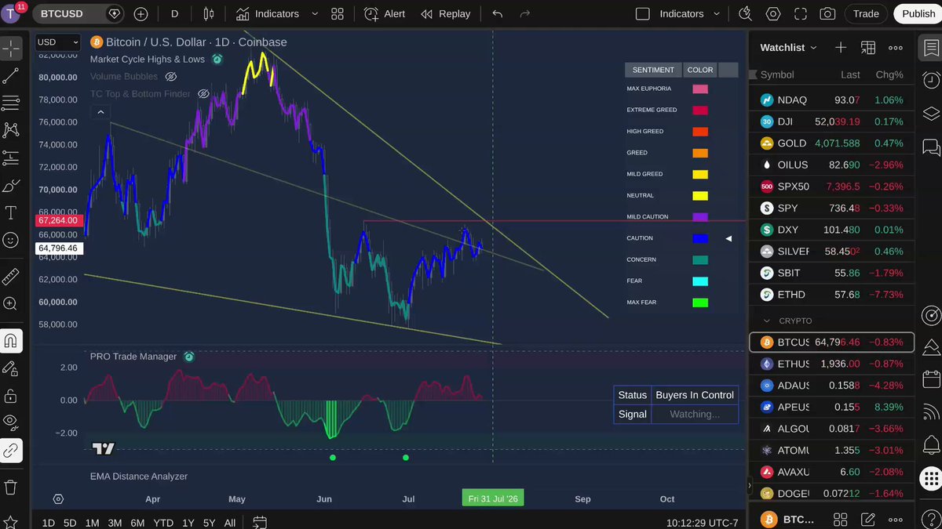This screenshot has width=942, height=529.
Task: Tick the layout square checkbox before Indicators
Action: coord(642,14)
